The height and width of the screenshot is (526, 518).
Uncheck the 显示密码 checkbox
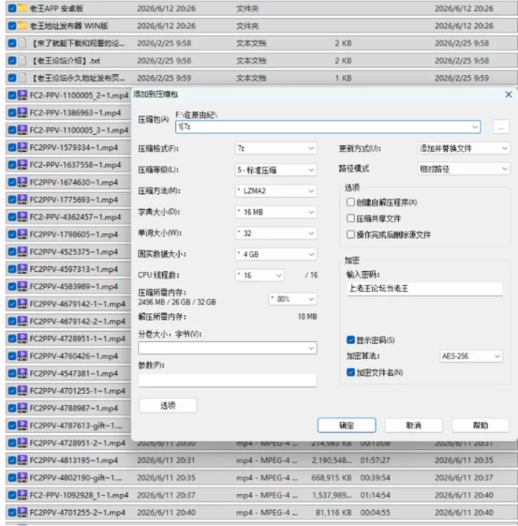pos(351,340)
